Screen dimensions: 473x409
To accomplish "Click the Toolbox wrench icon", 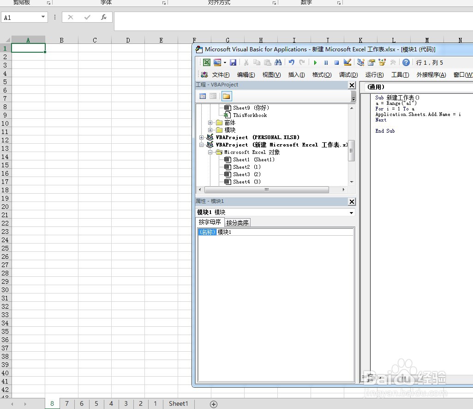I will click(392, 62).
